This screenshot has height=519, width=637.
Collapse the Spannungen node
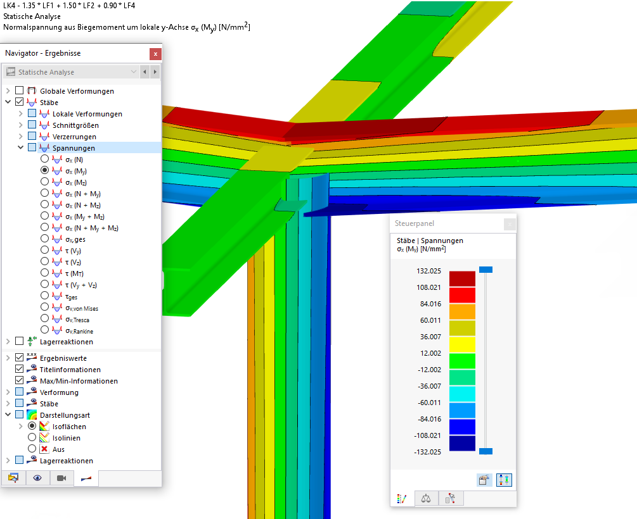click(21, 147)
